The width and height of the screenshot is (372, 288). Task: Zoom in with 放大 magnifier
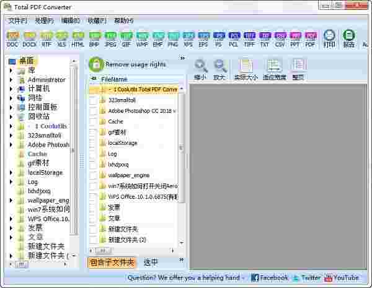pos(219,69)
